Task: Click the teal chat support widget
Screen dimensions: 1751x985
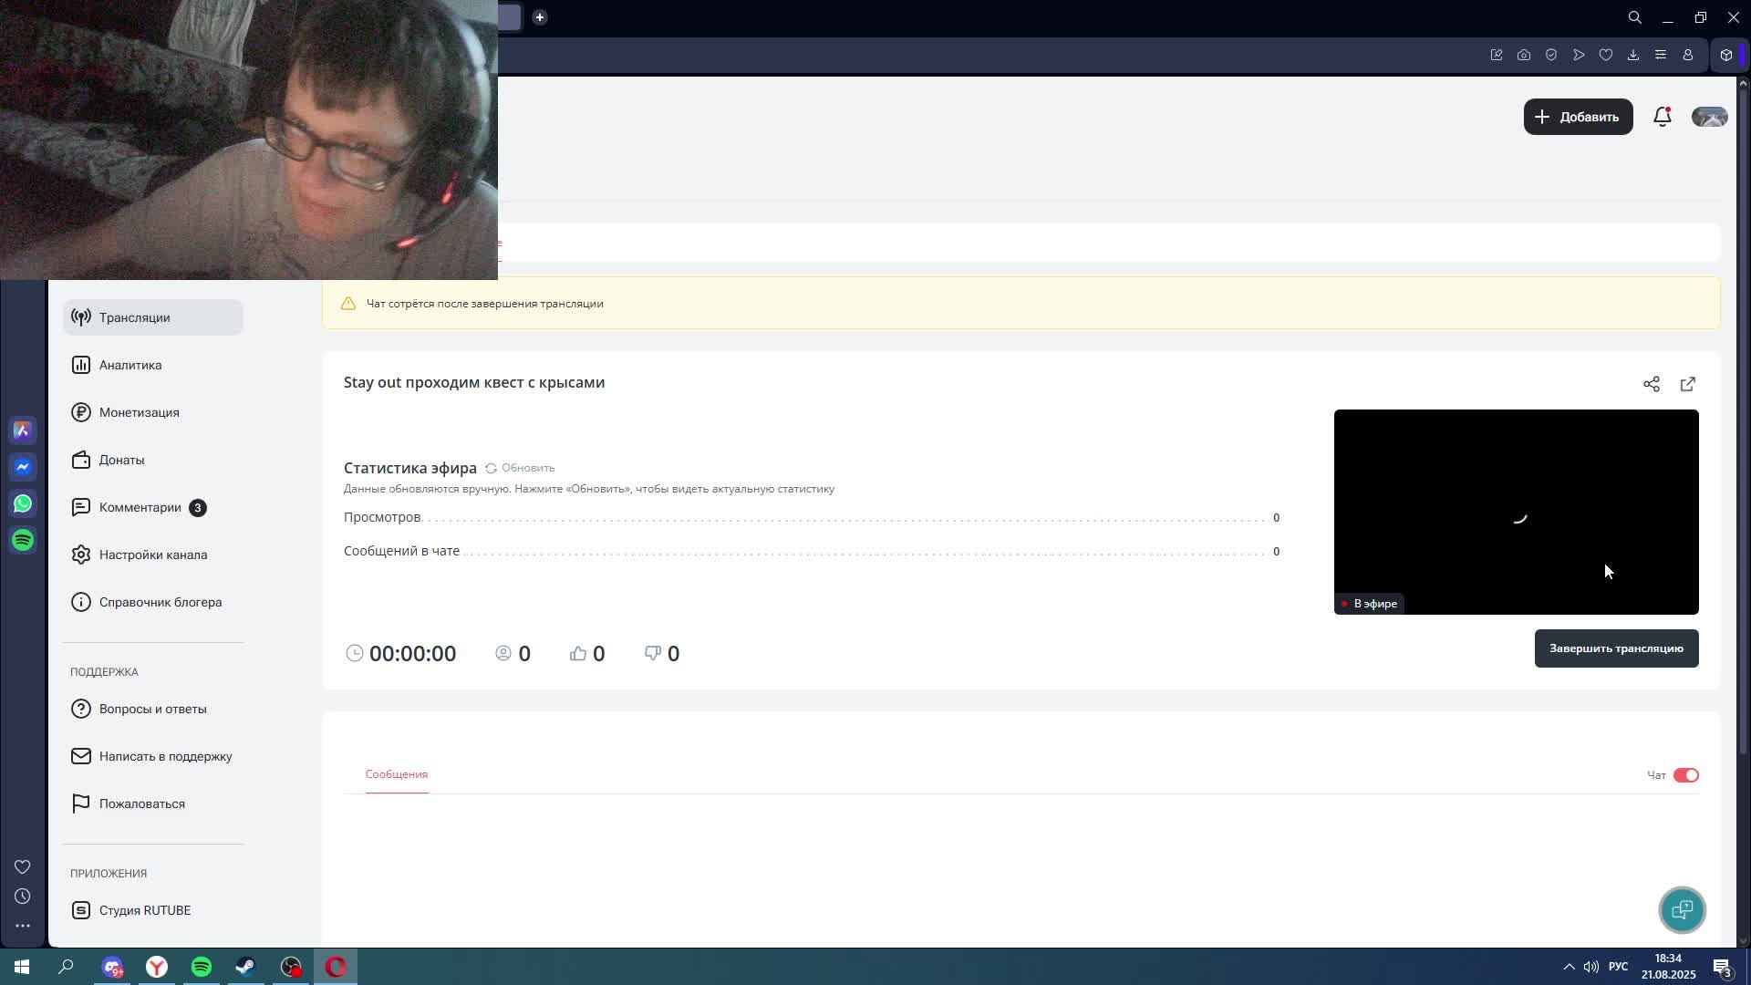Action: click(x=1682, y=909)
